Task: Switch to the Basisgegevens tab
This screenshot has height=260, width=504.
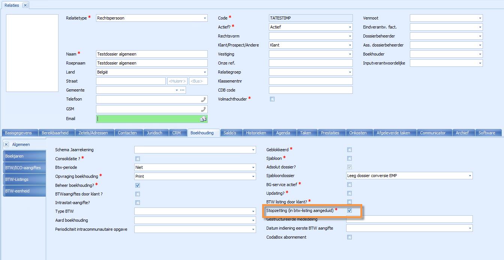Action: tap(19, 133)
